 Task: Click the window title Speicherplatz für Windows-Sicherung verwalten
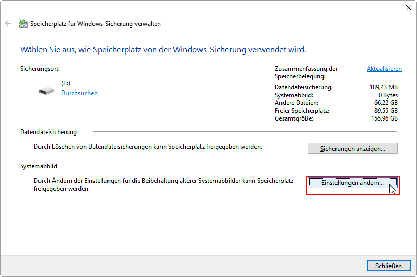pyautogui.click(x=95, y=24)
